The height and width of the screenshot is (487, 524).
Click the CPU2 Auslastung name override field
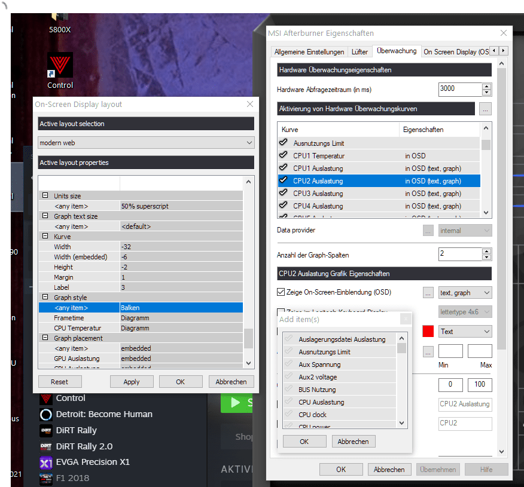pyautogui.click(x=465, y=404)
